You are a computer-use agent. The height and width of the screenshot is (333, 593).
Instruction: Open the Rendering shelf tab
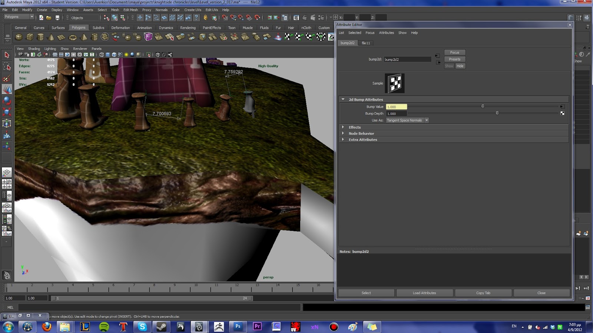[x=188, y=27]
